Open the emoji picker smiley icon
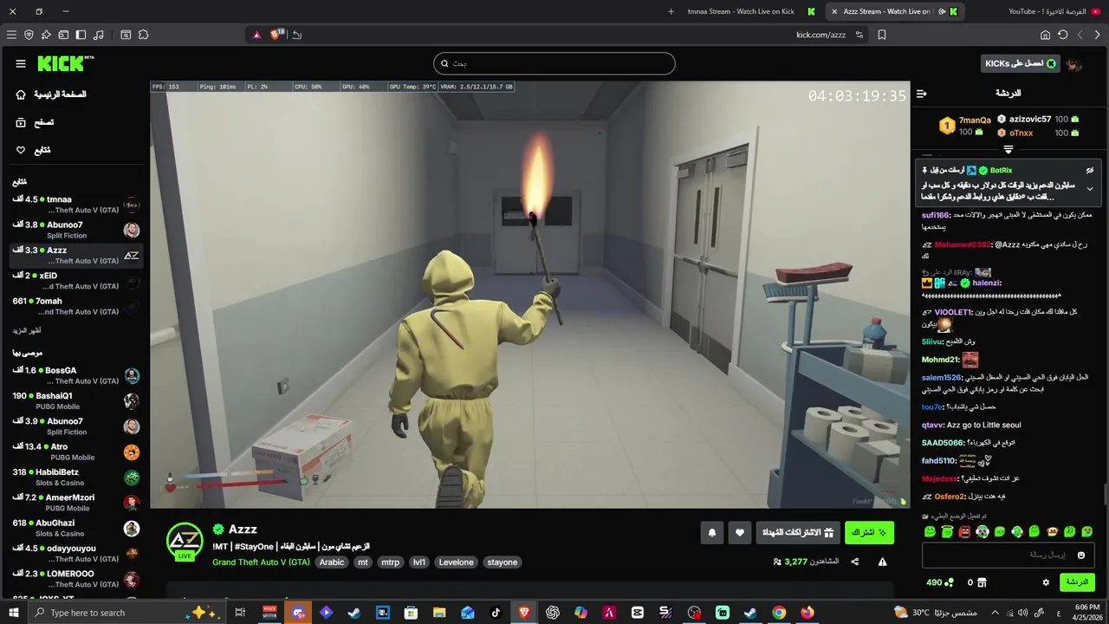Image resolution: width=1109 pixels, height=624 pixels. (x=1081, y=555)
